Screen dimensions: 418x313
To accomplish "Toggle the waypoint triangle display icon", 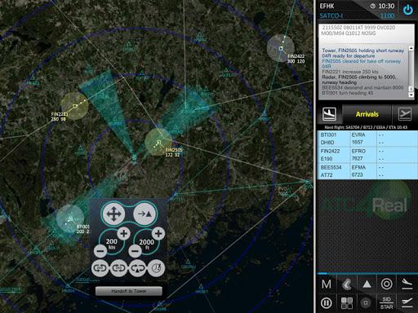I will (367, 284).
